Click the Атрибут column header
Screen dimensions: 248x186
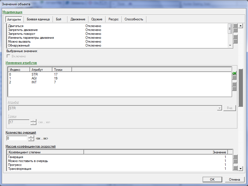click(41, 69)
